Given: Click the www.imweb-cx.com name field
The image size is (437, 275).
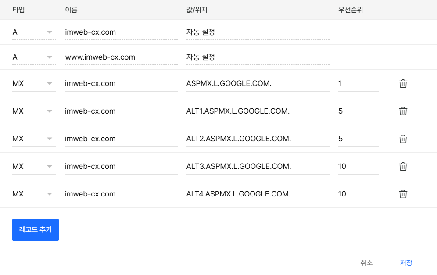Looking at the screenshot, I should click(x=121, y=57).
